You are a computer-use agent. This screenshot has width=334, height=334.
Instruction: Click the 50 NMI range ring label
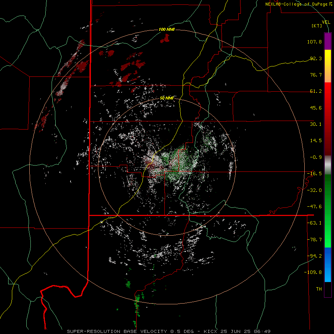167,98
